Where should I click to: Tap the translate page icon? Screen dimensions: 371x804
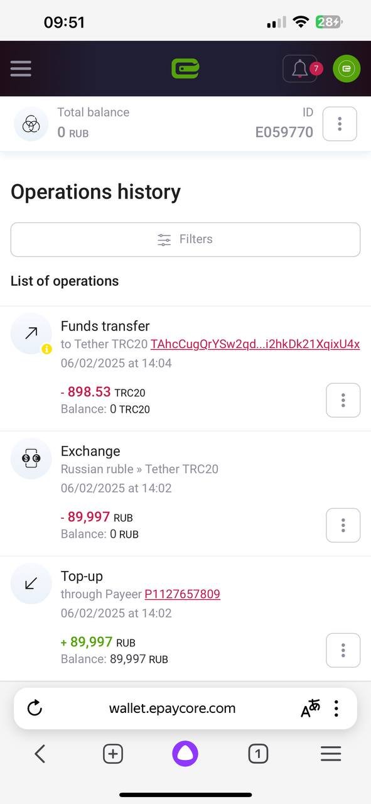coord(310,709)
